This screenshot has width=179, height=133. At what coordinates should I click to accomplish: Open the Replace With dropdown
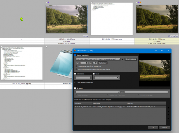(x=146, y=92)
